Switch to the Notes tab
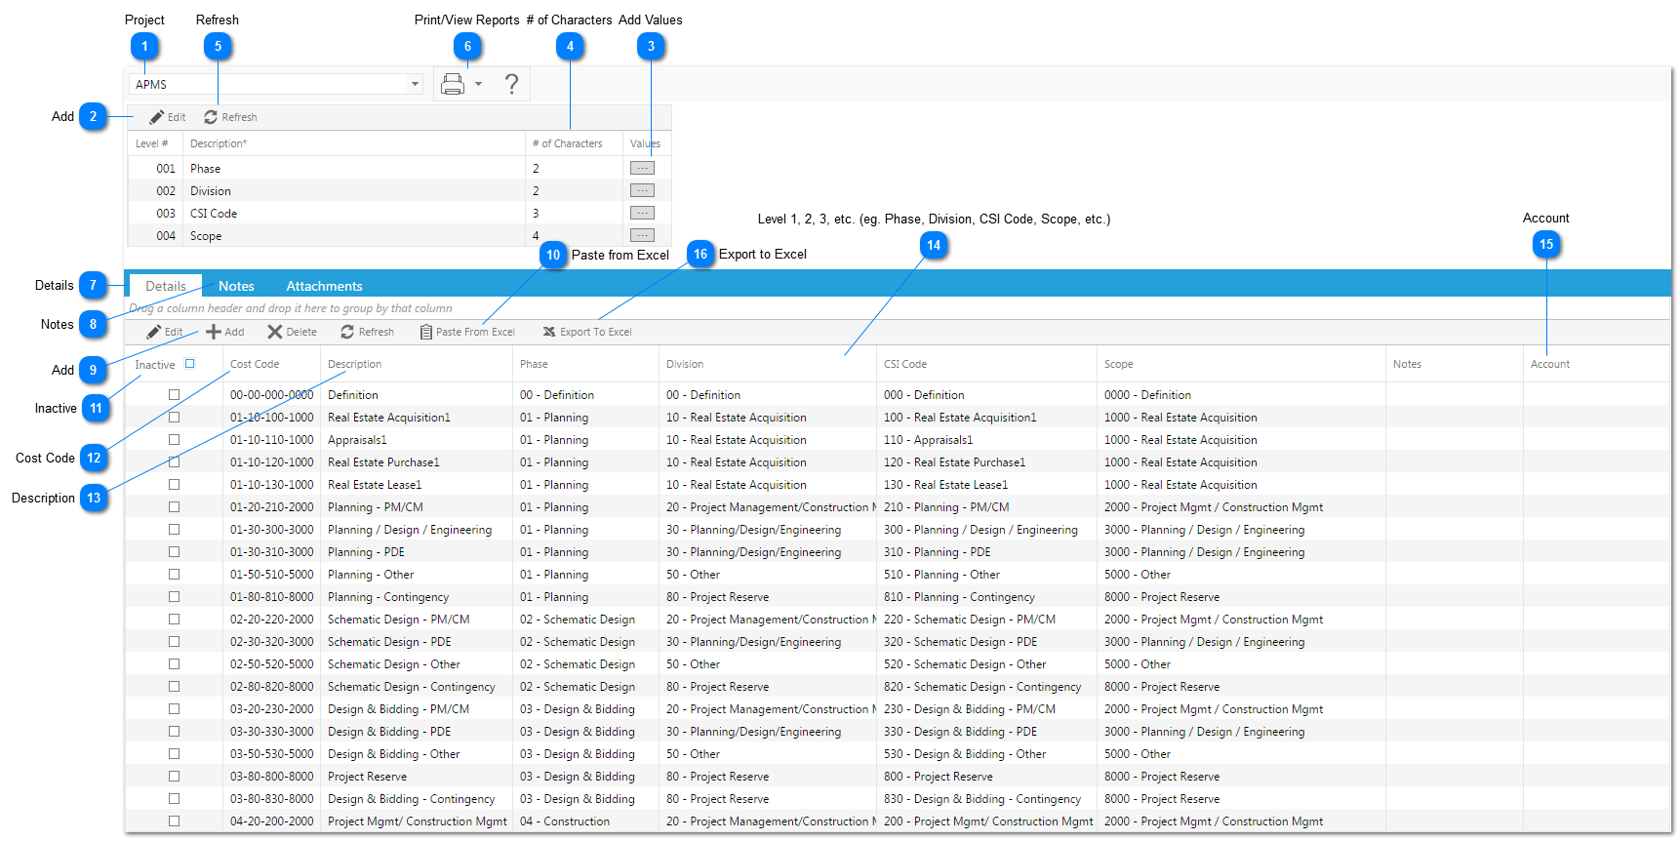This screenshot has width=1680, height=841. (236, 286)
